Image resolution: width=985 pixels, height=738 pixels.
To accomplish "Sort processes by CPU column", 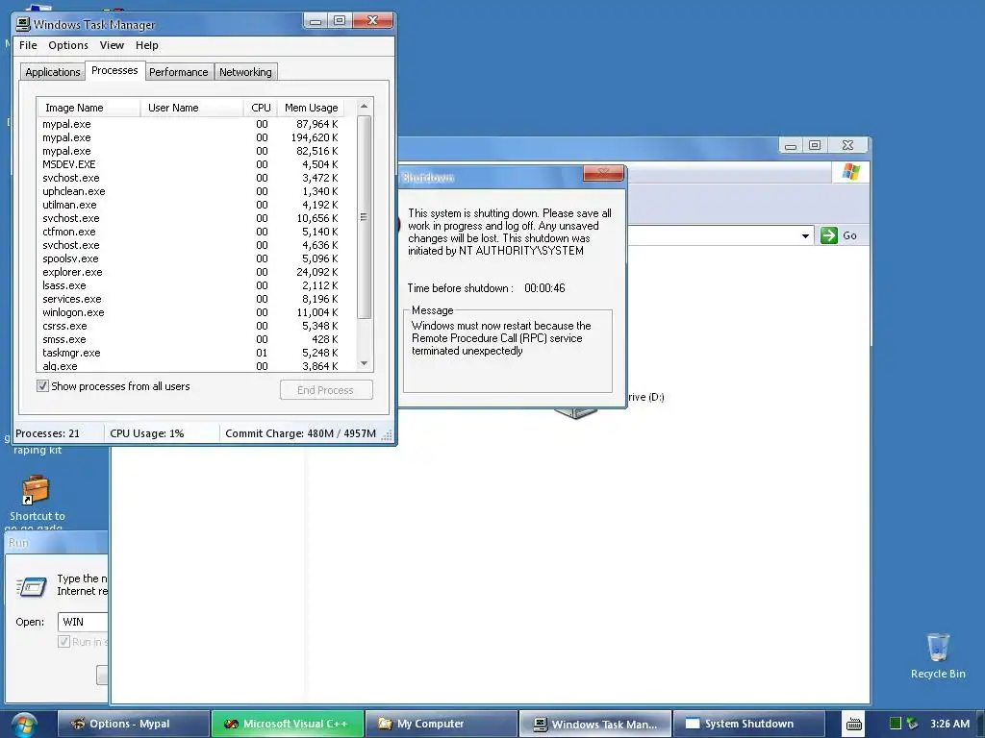I will [260, 108].
